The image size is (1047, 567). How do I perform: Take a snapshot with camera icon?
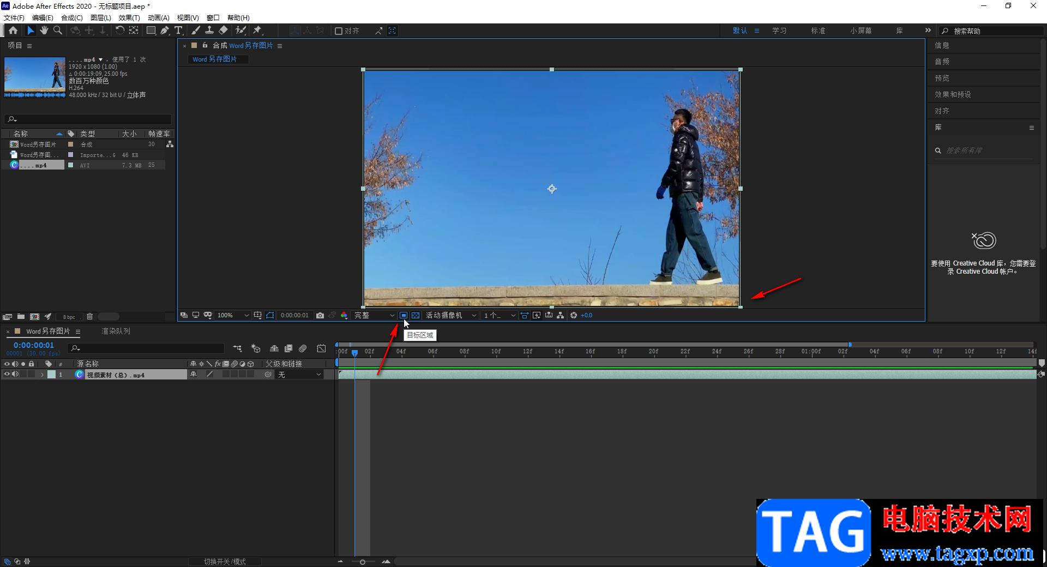[320, 315]
